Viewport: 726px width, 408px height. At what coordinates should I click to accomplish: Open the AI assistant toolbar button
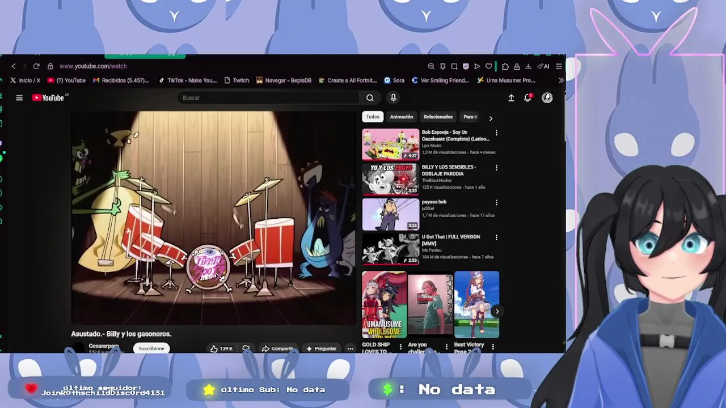tap(543, 66)
